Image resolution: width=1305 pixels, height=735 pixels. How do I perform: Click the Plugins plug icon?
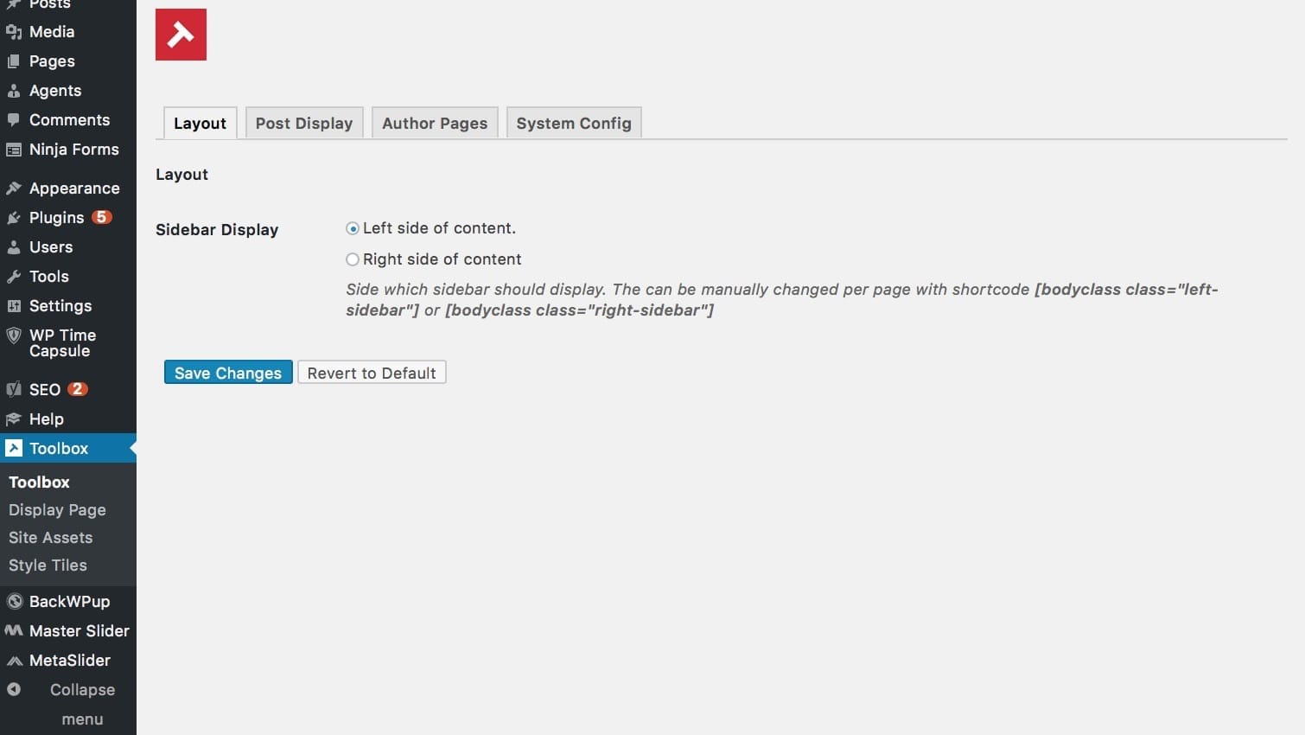click(x=14, y=218)
